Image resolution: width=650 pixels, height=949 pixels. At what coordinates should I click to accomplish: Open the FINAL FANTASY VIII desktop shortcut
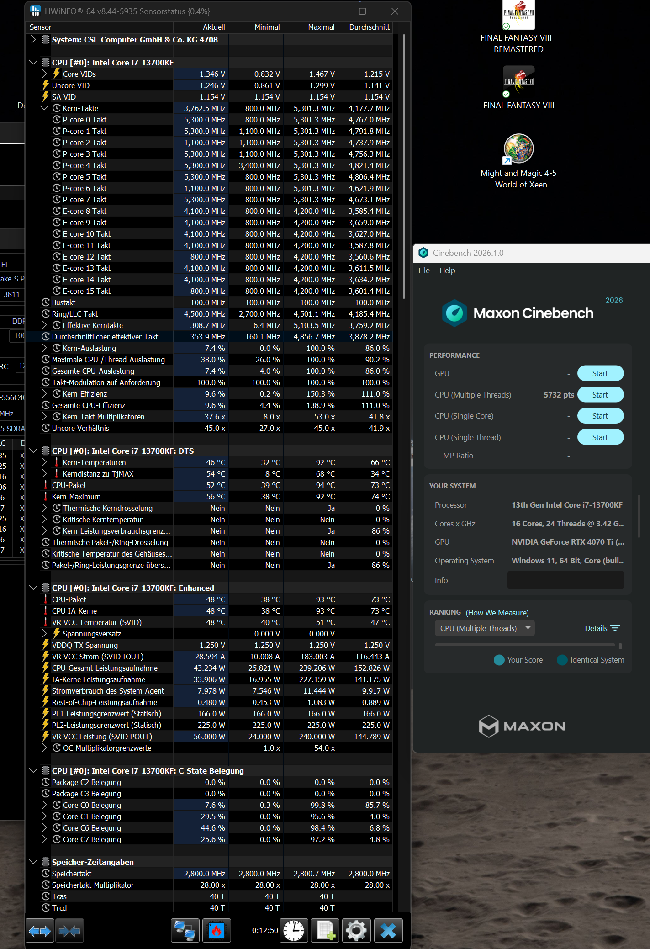(519, 88)
